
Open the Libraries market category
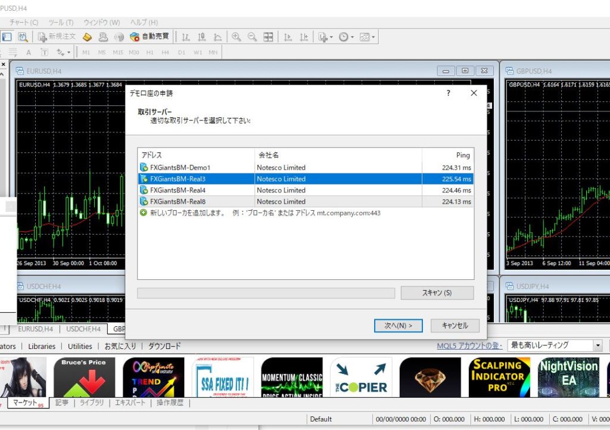click(x=42, y=347)
